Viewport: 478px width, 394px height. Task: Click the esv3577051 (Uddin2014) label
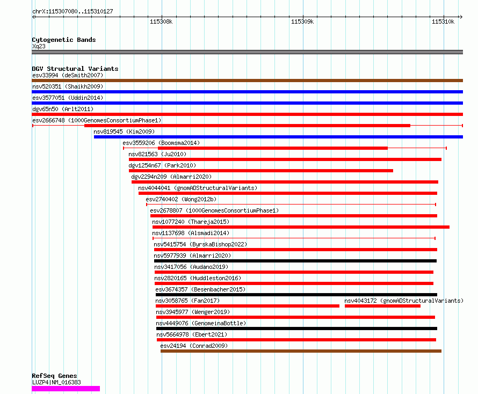tap(68, 98)
